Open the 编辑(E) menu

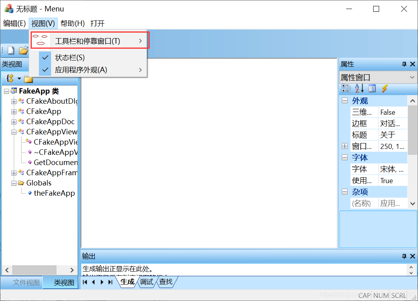tap(15, 24)
